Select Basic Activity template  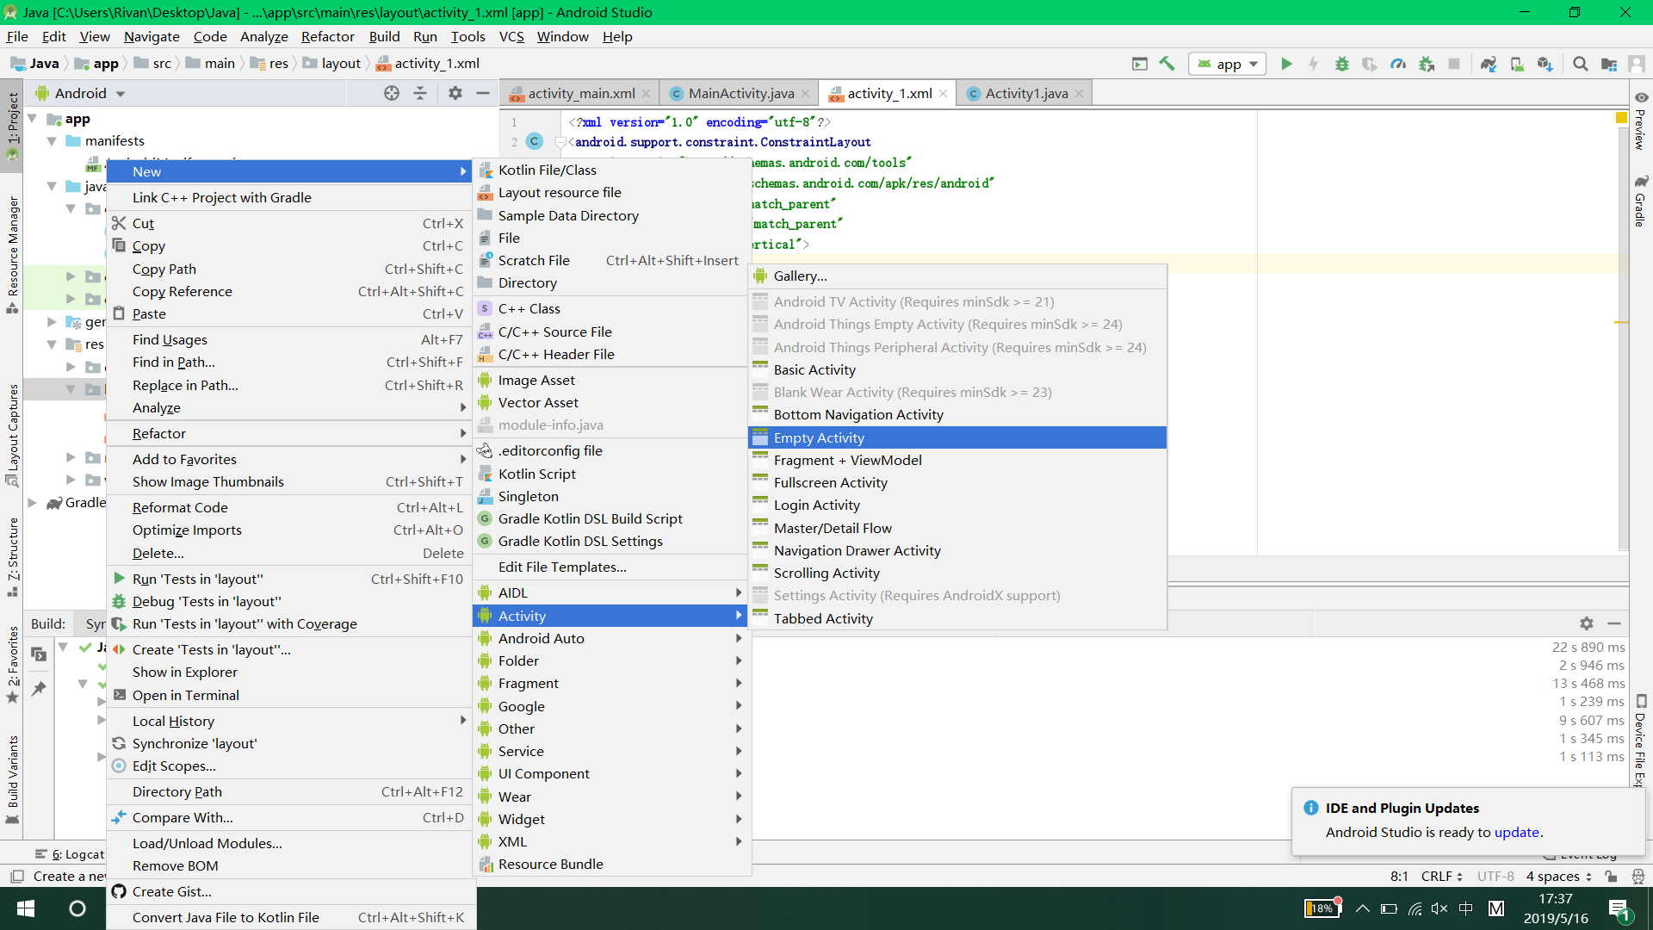pos(957,369)
